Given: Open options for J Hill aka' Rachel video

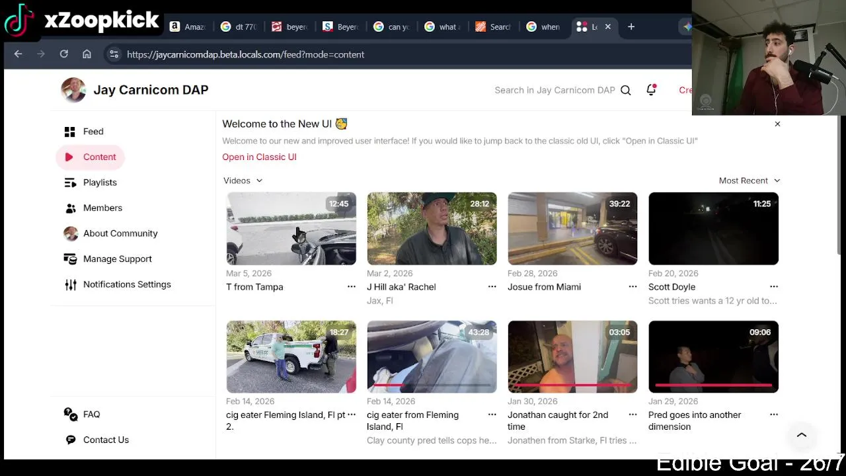Looking at the screenshot, I should tap(492, 287).
